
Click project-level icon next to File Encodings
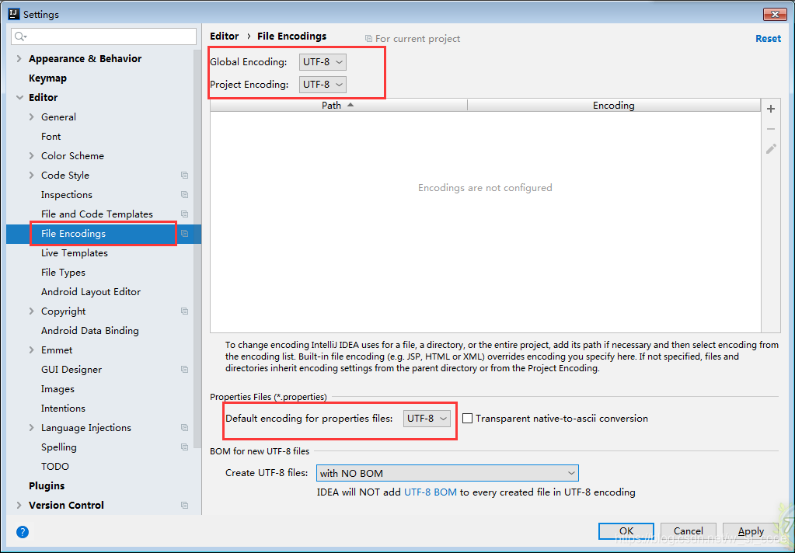tap(184, 234)
